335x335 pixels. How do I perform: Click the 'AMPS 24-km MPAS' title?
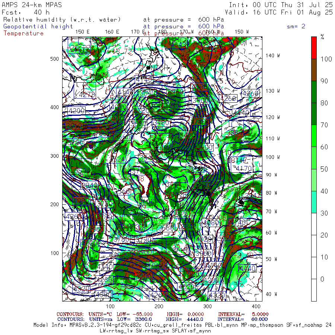click(32, 5)
